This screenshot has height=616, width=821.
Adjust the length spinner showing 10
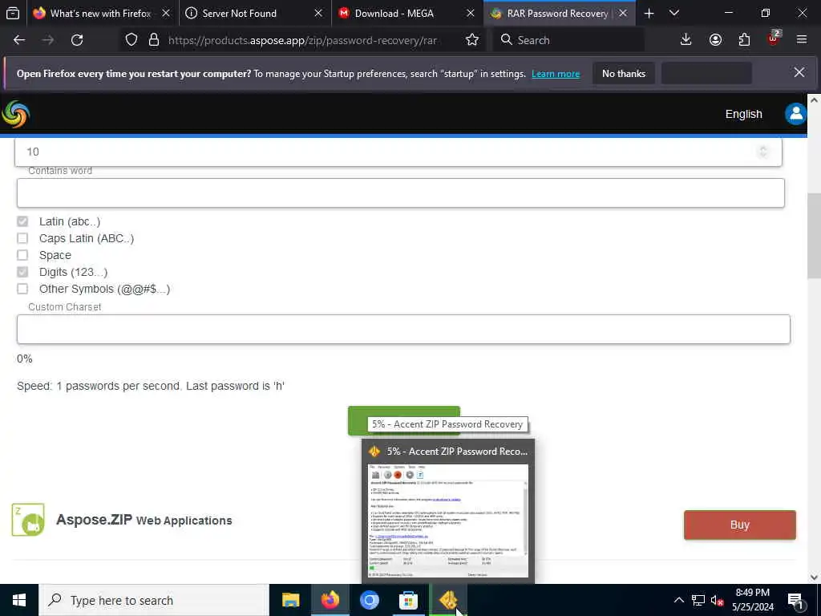(763, 152)
